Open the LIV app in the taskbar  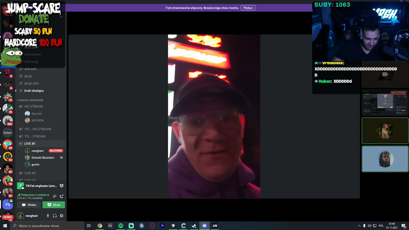click(x=215, y=226)
